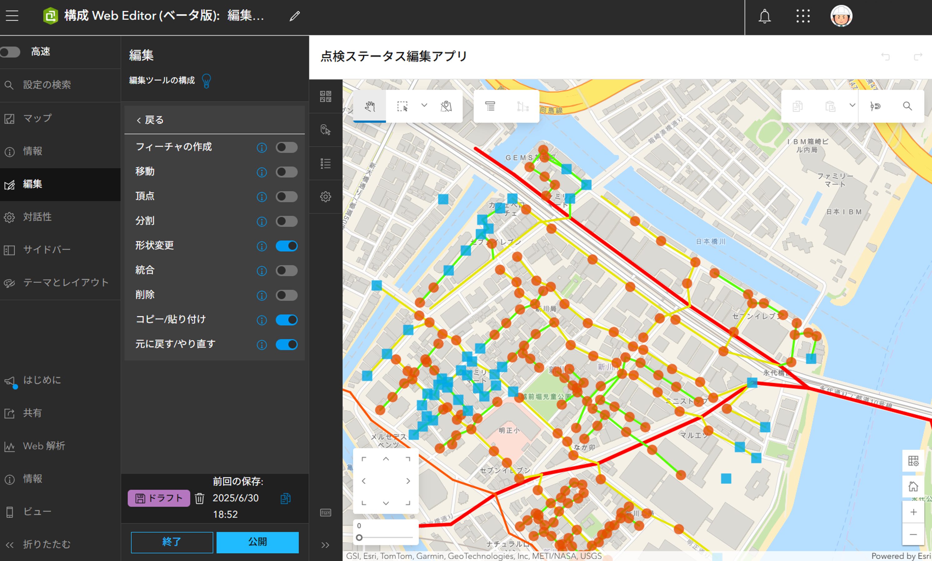Collapse the sidebar with 折りたたむ
Screen dimensions: 932x561
61,544
